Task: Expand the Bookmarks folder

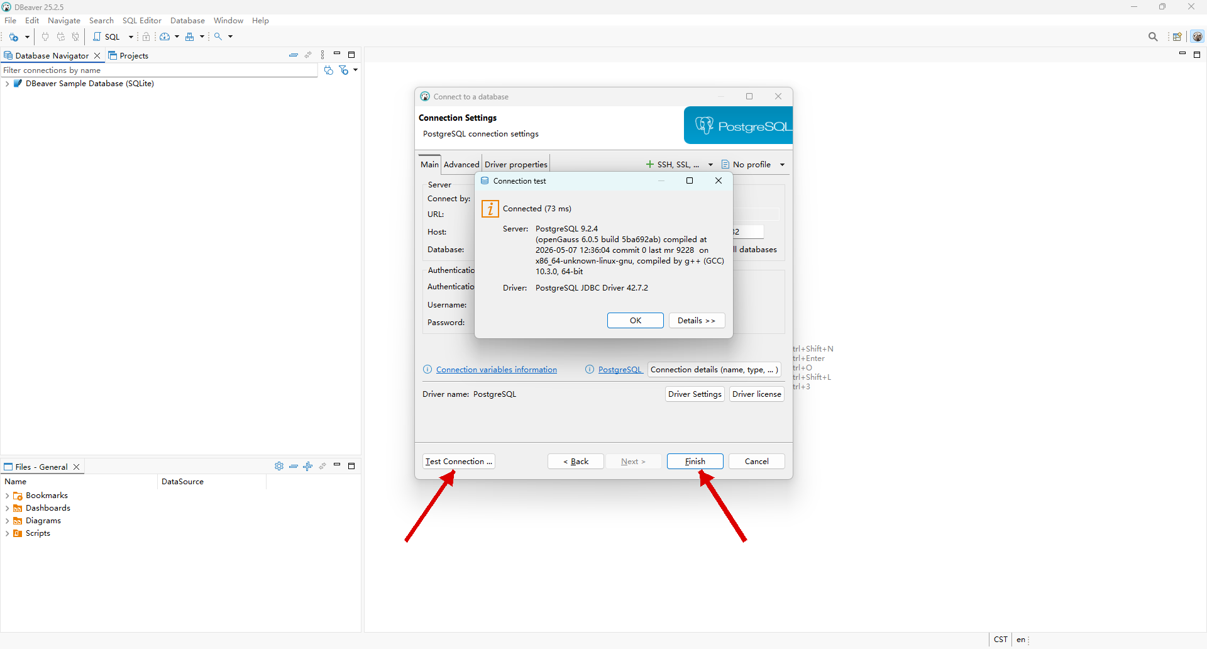Action: (7, 496)
